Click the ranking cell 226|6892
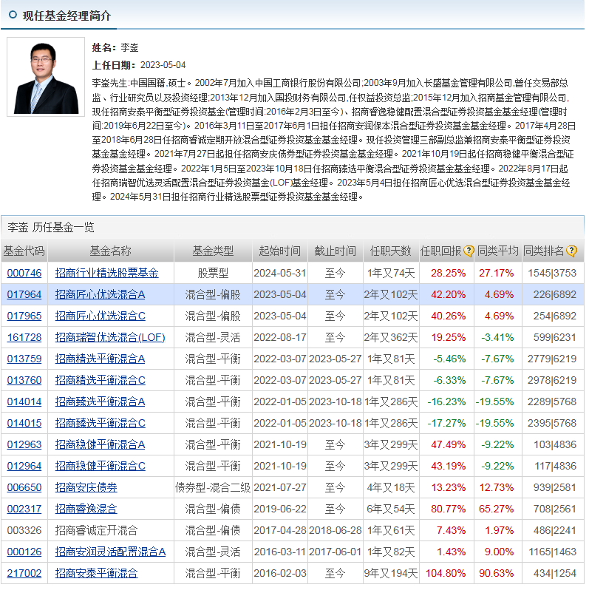589x593 pixels. click(555, 294)
